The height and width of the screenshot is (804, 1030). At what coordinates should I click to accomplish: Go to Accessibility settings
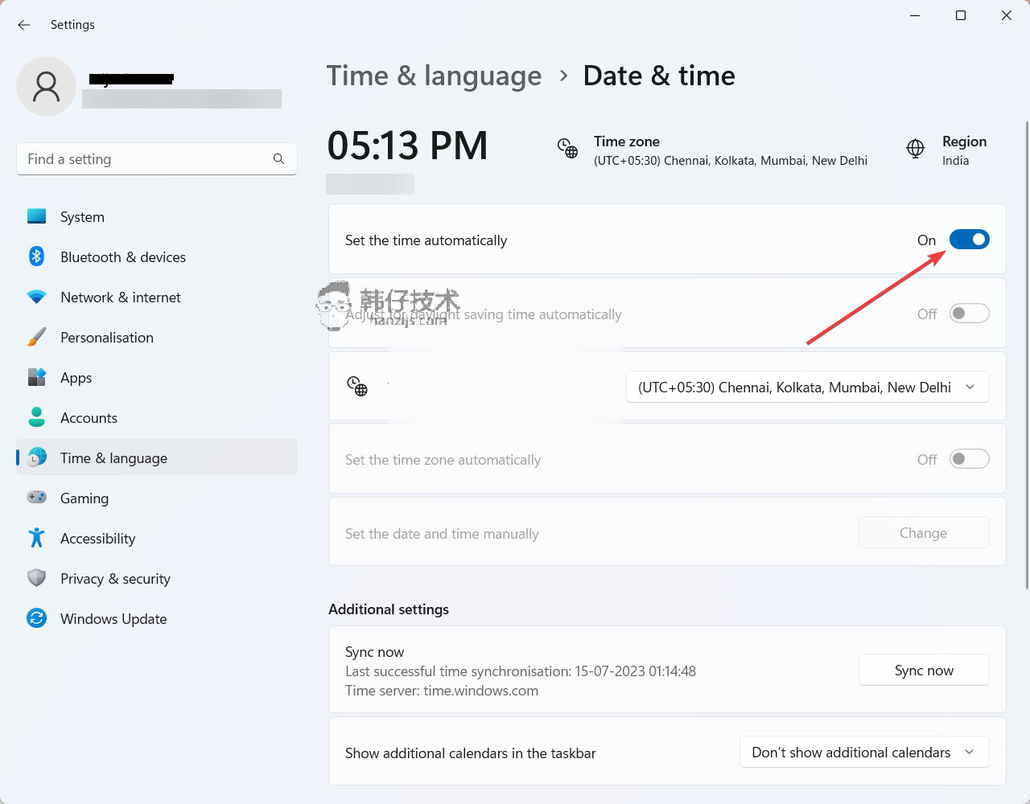[x=97, y=539]
